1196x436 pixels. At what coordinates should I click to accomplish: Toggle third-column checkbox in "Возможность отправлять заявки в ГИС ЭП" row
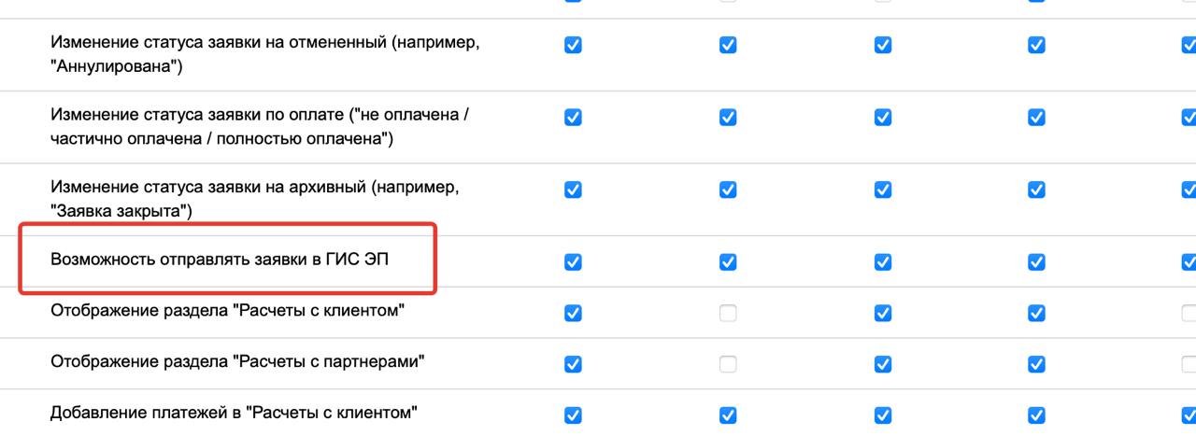[x=883, y=262]
